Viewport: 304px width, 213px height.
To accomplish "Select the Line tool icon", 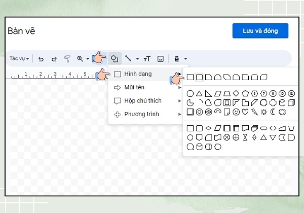I will (128, 58).
